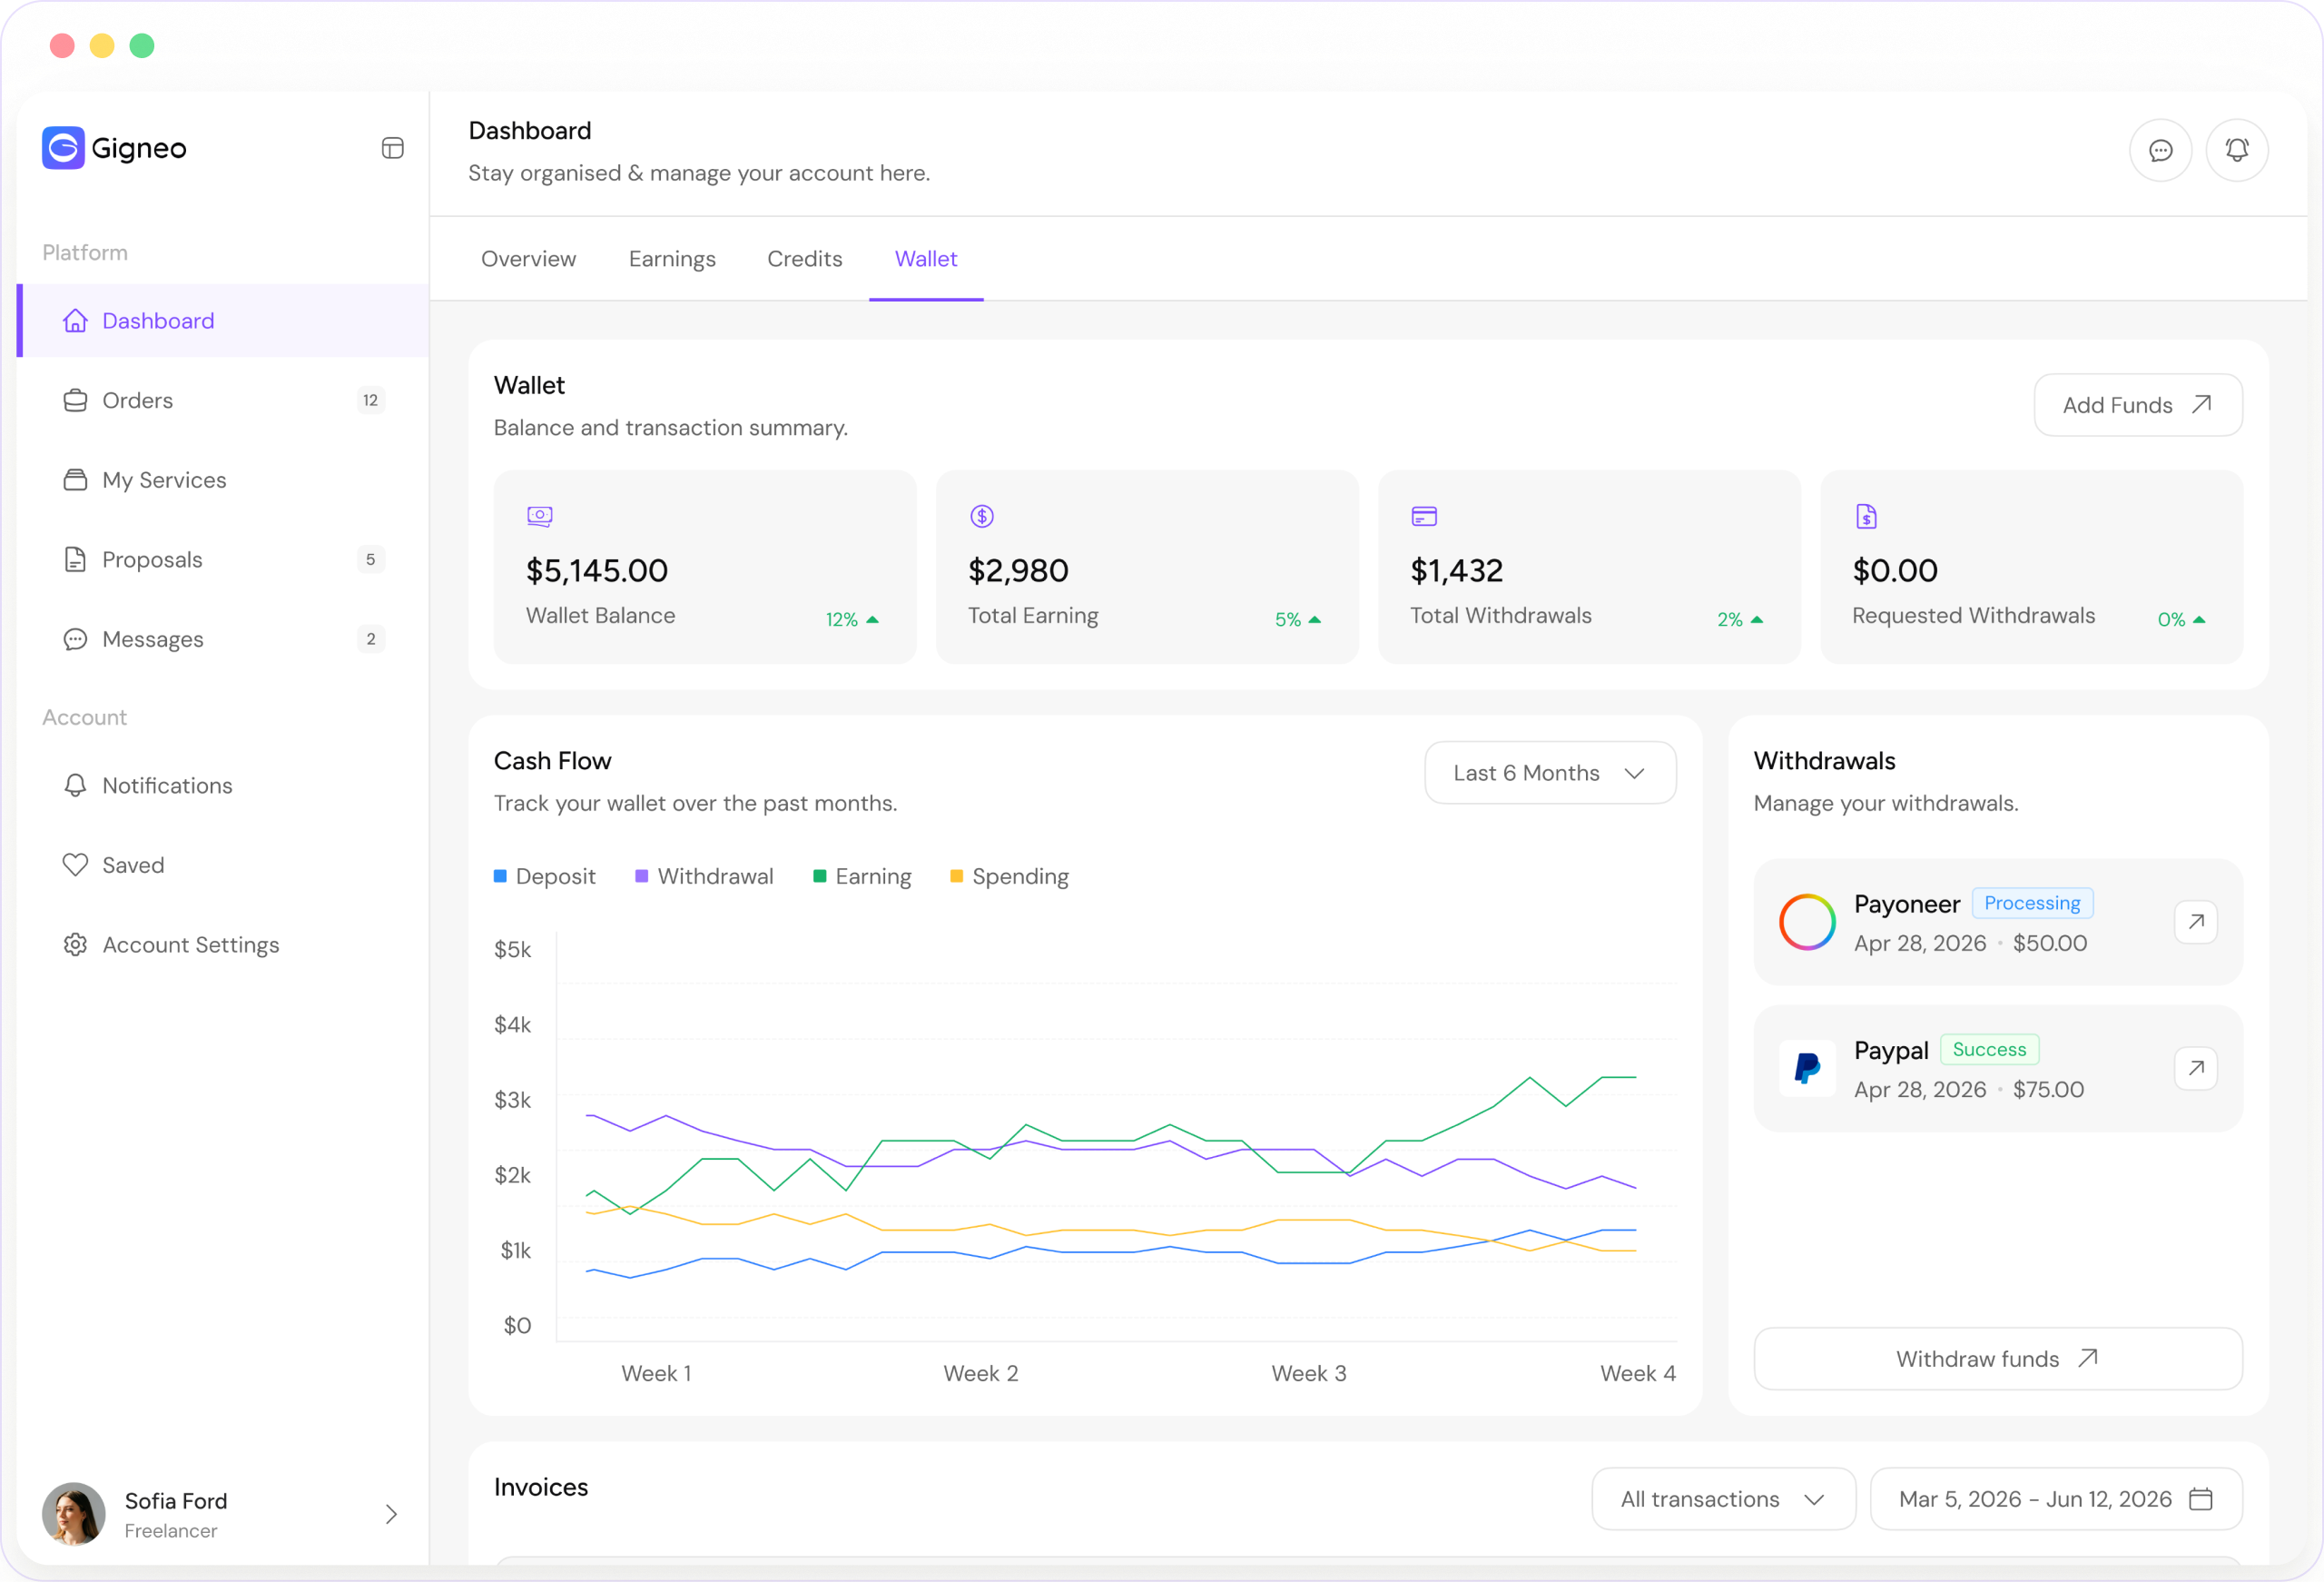Viewport: 2324px width, 1582px height.
Task: Open the chat messages icon in the header
Action: (2161, 150)
